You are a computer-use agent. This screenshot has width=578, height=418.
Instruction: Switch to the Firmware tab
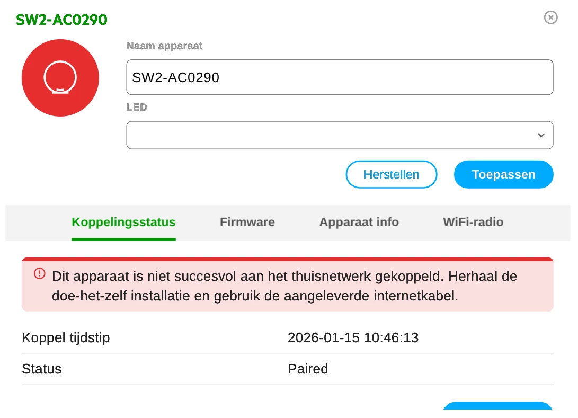(247, 222)
